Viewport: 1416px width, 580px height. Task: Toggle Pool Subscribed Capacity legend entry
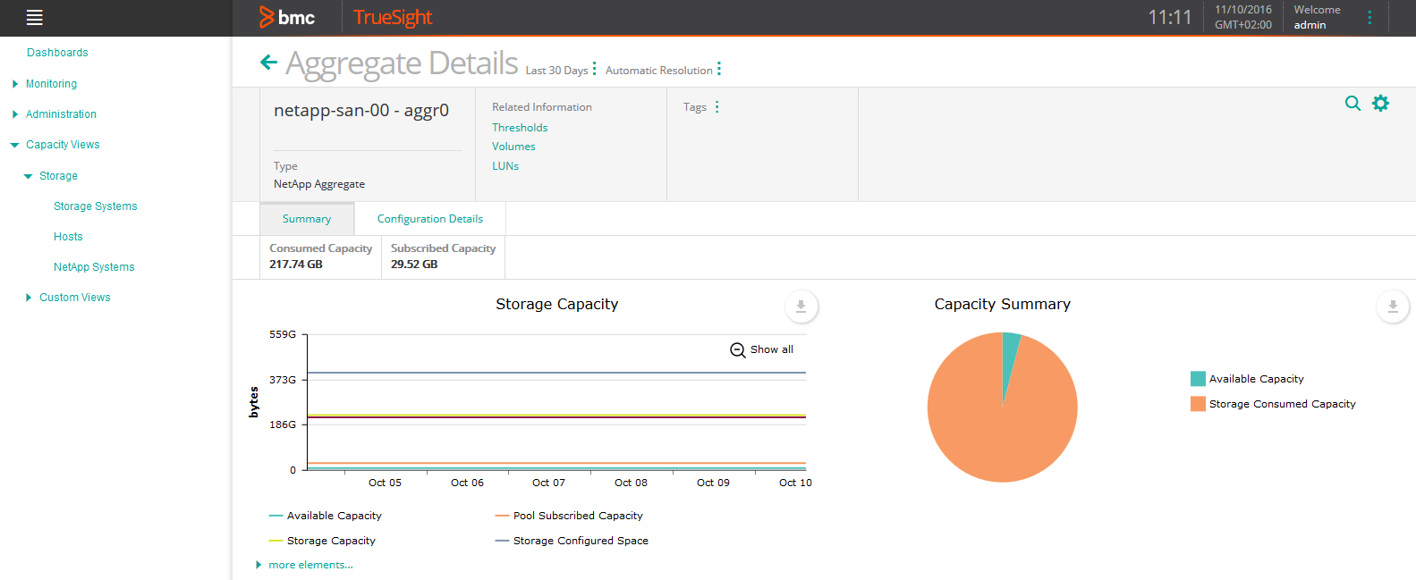click(569, 516)
